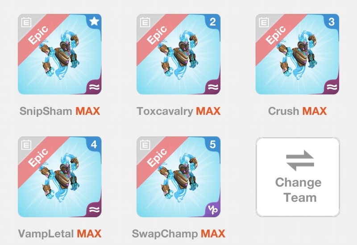Viewport: 357px width, 245px height.
Task: Open the notes icon on SnipSham card
Action: pyautogui.click(x=26, y=22)
